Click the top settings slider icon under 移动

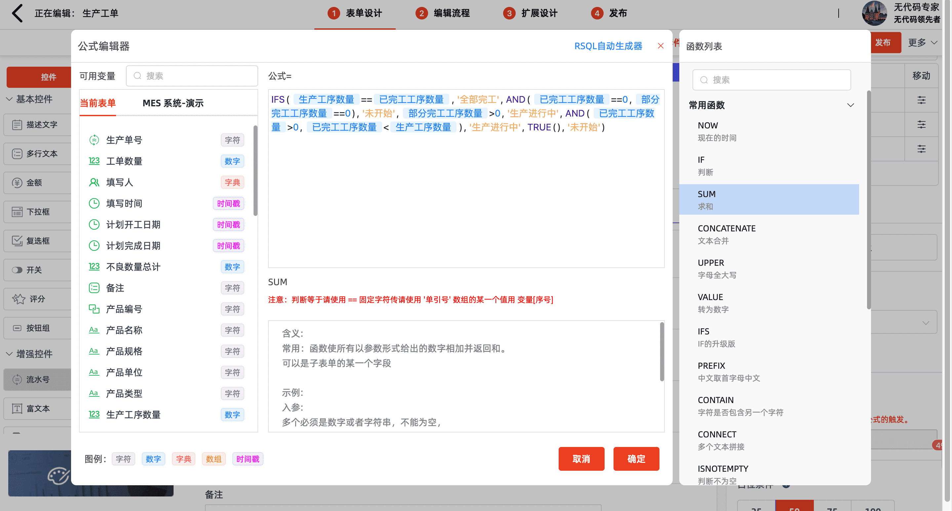tap(921, 100)
